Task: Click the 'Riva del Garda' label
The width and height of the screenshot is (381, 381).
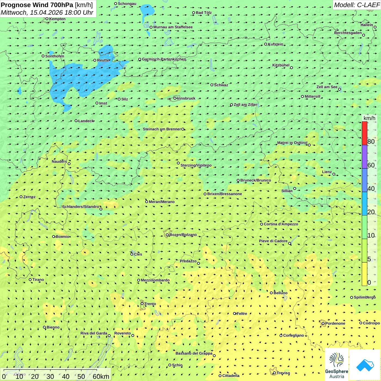Action: (x=94, y=333)
